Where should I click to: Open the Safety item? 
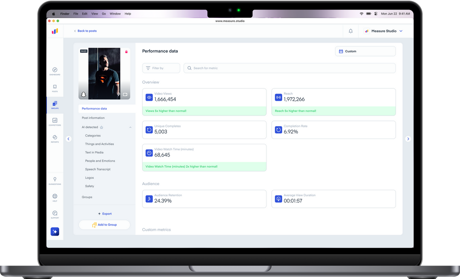coord(90,186)
